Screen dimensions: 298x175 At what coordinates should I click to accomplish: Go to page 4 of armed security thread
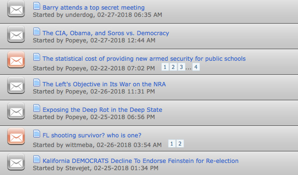tap(196, 67)
